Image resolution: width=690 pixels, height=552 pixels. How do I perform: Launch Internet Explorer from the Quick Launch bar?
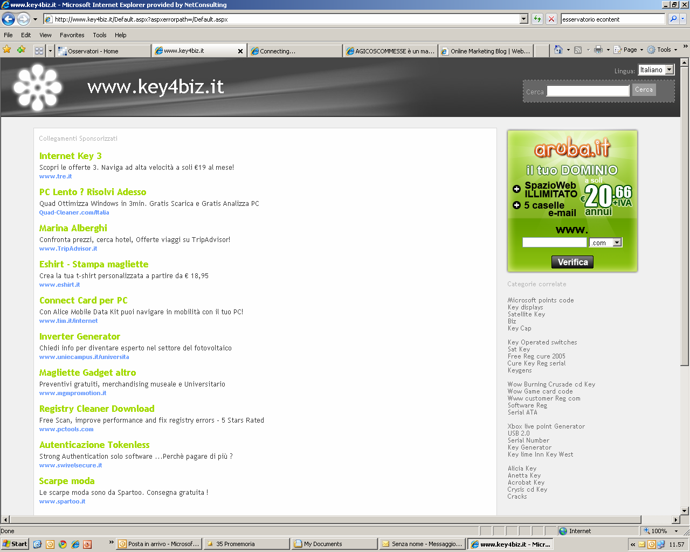(75, 544)
